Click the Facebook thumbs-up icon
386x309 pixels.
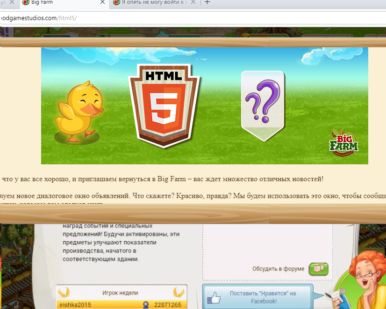pos(214,298)
